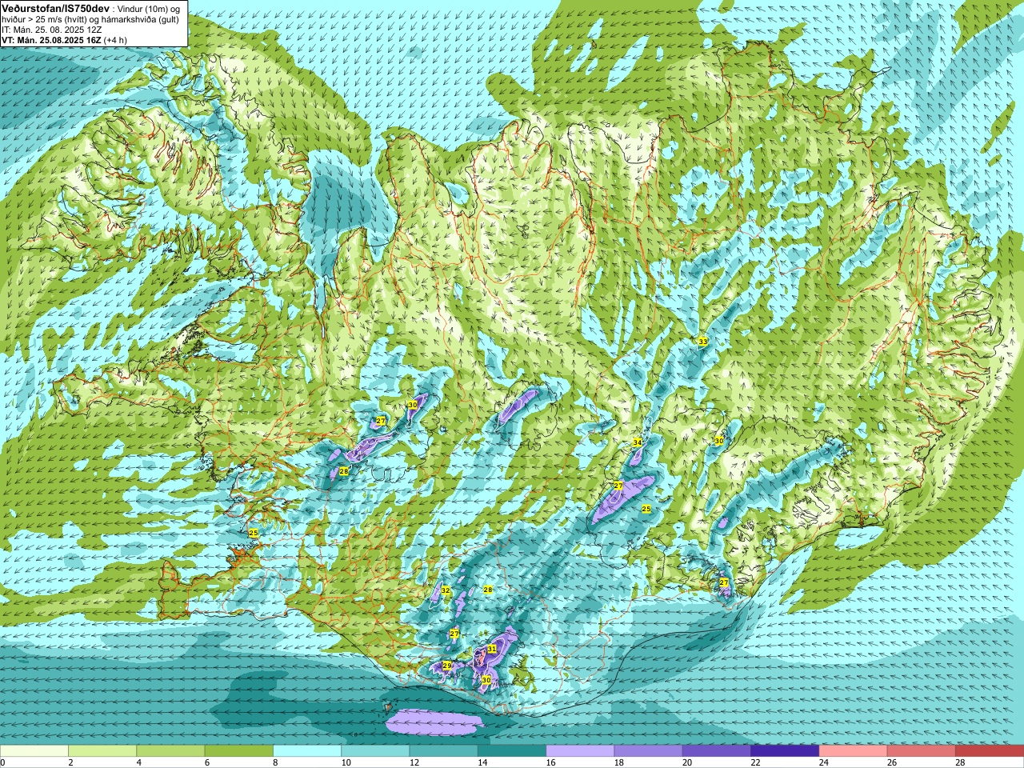Image resolution: width=1024 pixels, height=768 pixels.
Task: Select the 2–4 m/s light green legend swatch
Action: [102, 751]
